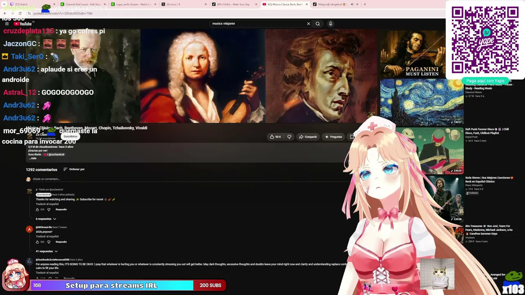Translate '2026,anyone?' comment to Spanish
The image size is (525, 295).
pos(47,236)
